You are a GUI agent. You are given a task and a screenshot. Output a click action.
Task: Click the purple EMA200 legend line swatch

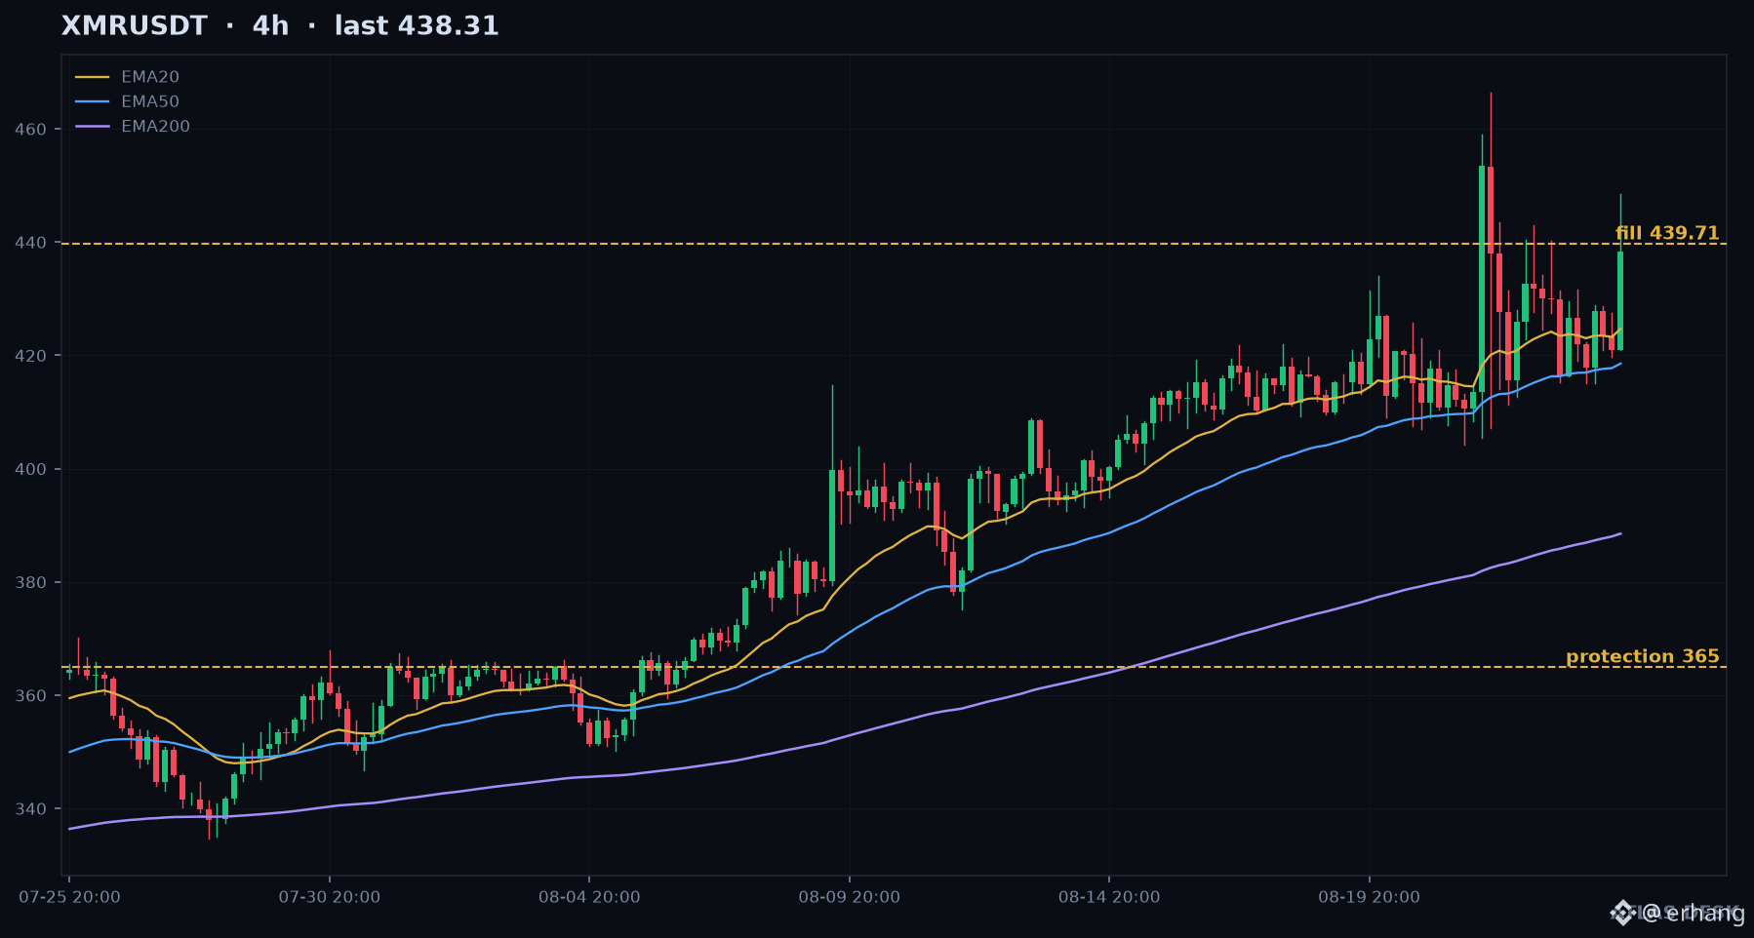point(93,127)
